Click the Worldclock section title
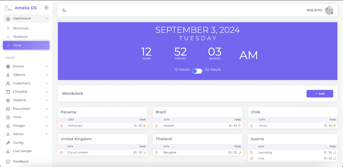343x167 pixels. [73, 94]
